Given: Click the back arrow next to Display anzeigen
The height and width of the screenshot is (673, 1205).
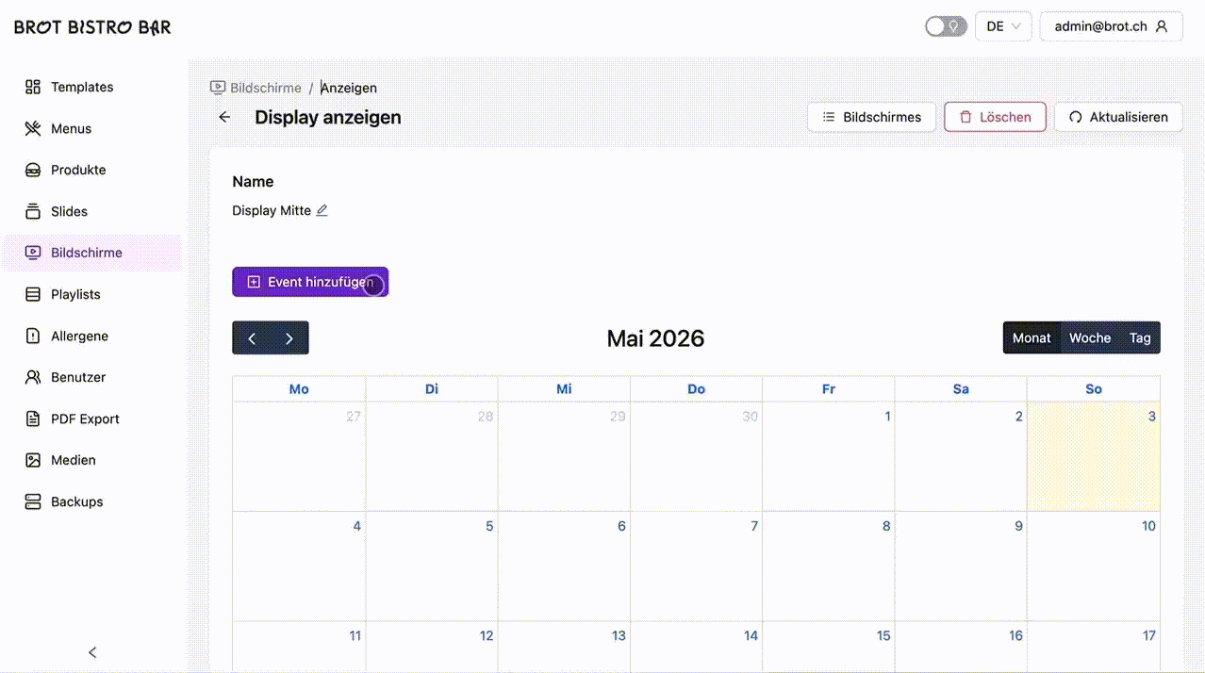Looking at the screenshot, I should [224, 117].
